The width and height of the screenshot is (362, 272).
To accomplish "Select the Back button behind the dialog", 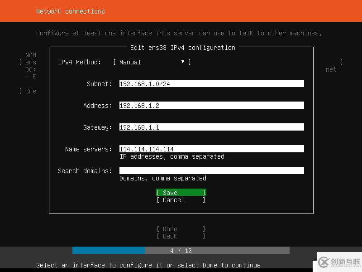I will point(181,236).
